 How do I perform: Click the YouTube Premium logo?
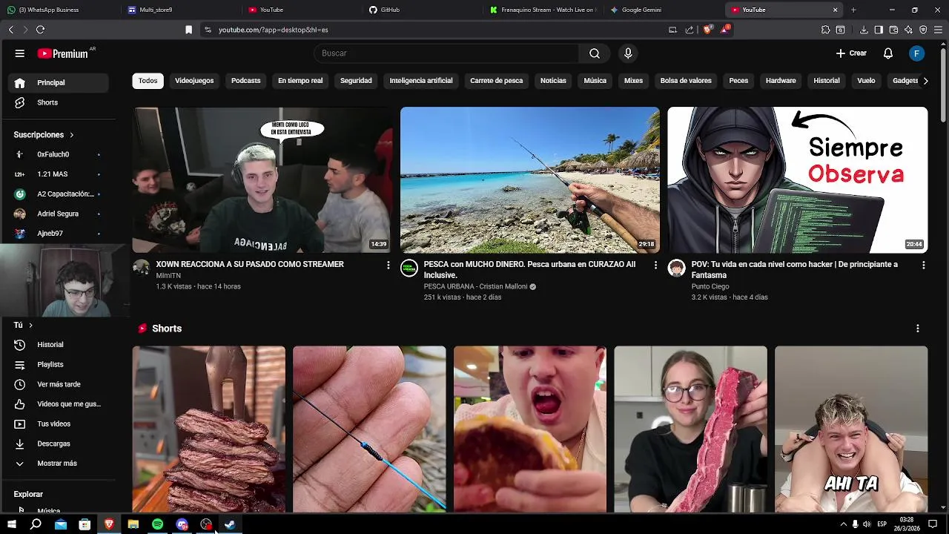click(x=62, y=53)
